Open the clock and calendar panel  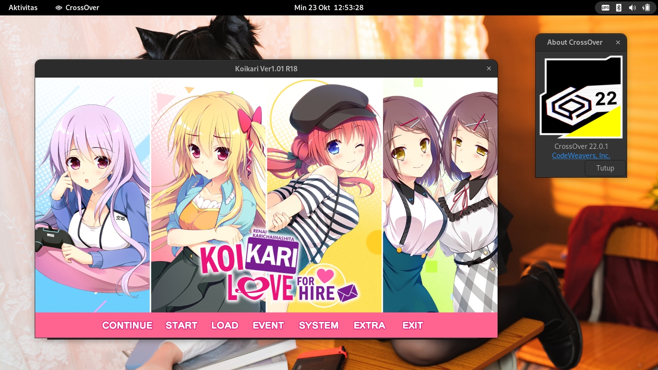pos(329,8)
